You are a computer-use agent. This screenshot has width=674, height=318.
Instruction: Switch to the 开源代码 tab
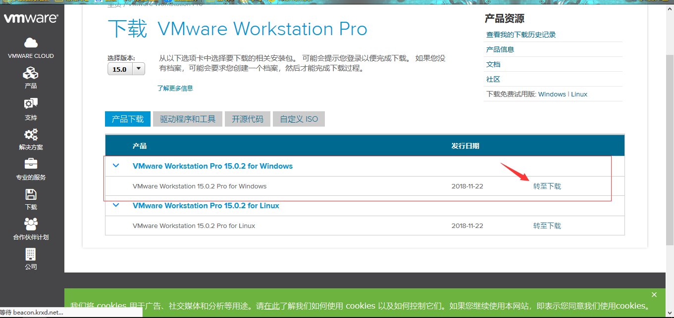pyautogui.click(x=248, y=119)
